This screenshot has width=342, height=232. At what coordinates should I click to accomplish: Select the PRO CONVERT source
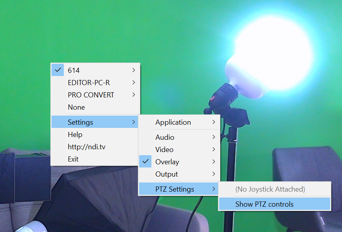click(91, 95)
